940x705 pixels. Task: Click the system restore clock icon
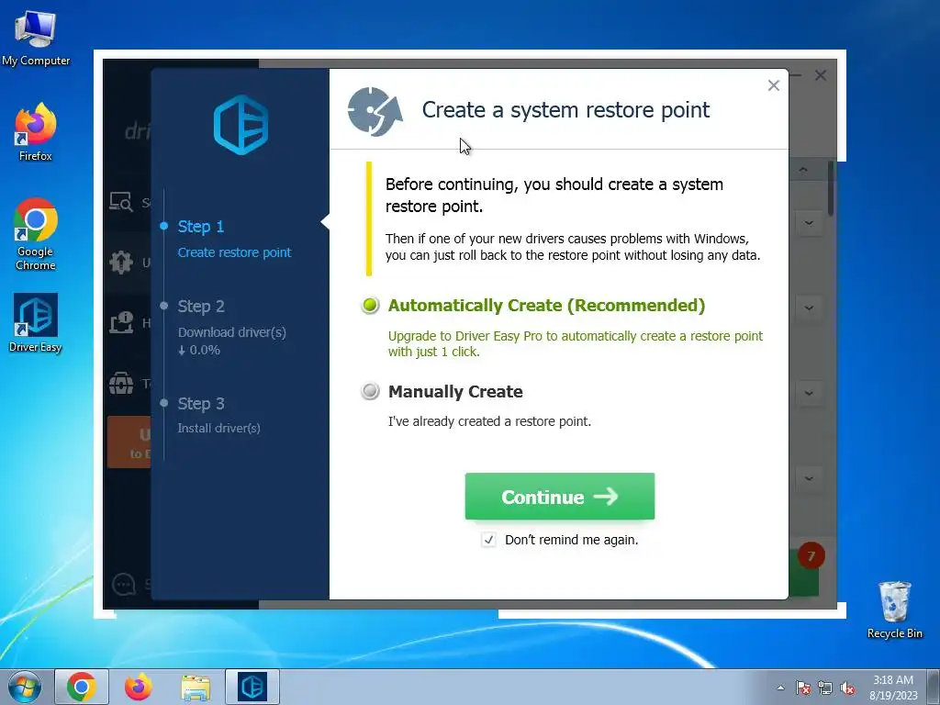(x=375, y=111)
